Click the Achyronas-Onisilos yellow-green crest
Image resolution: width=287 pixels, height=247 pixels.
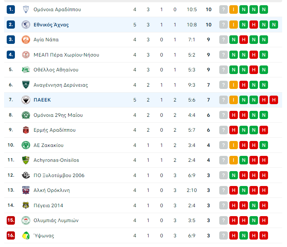[26, 160]
